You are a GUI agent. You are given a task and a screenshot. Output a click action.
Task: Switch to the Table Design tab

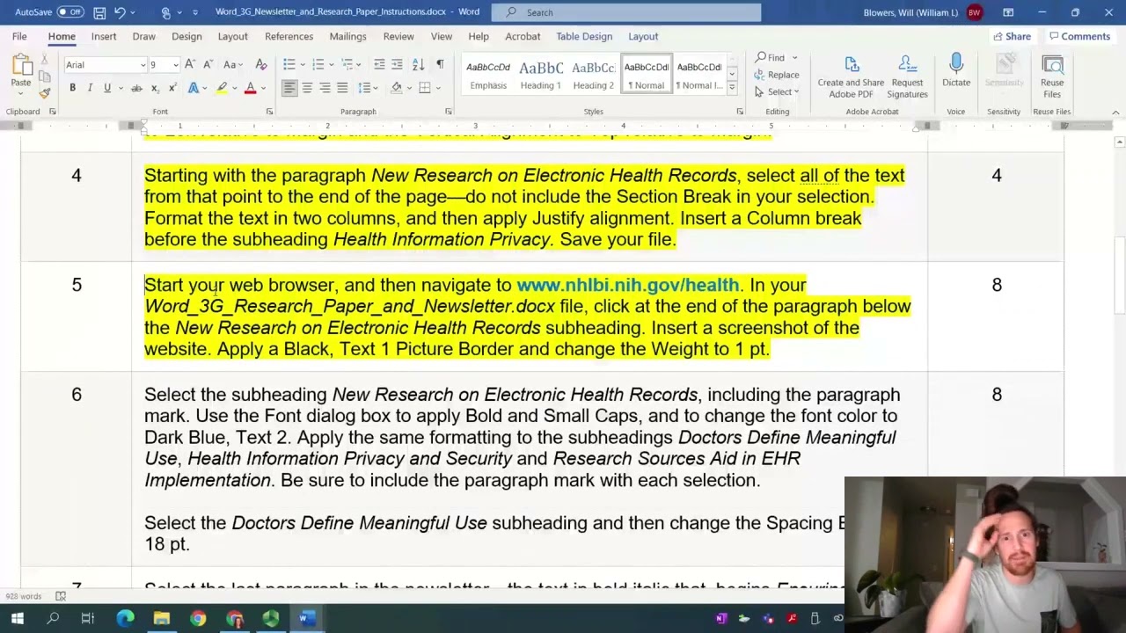pyautogui.click(x=584, y=36)
